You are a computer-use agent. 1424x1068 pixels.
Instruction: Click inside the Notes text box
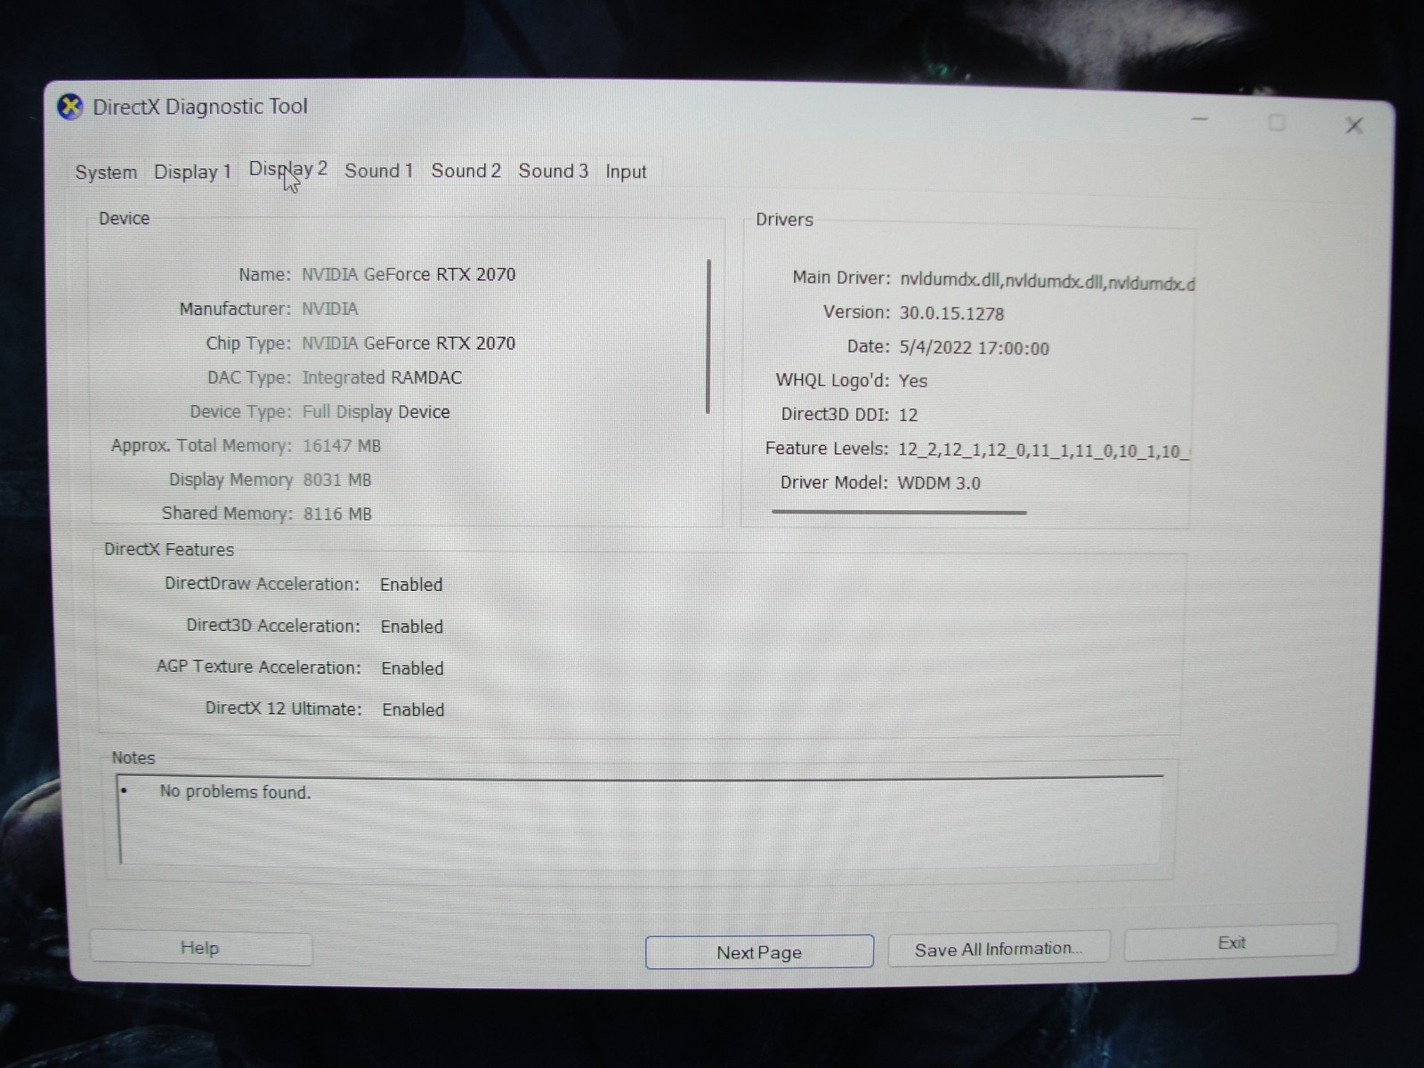pos(641,819)
